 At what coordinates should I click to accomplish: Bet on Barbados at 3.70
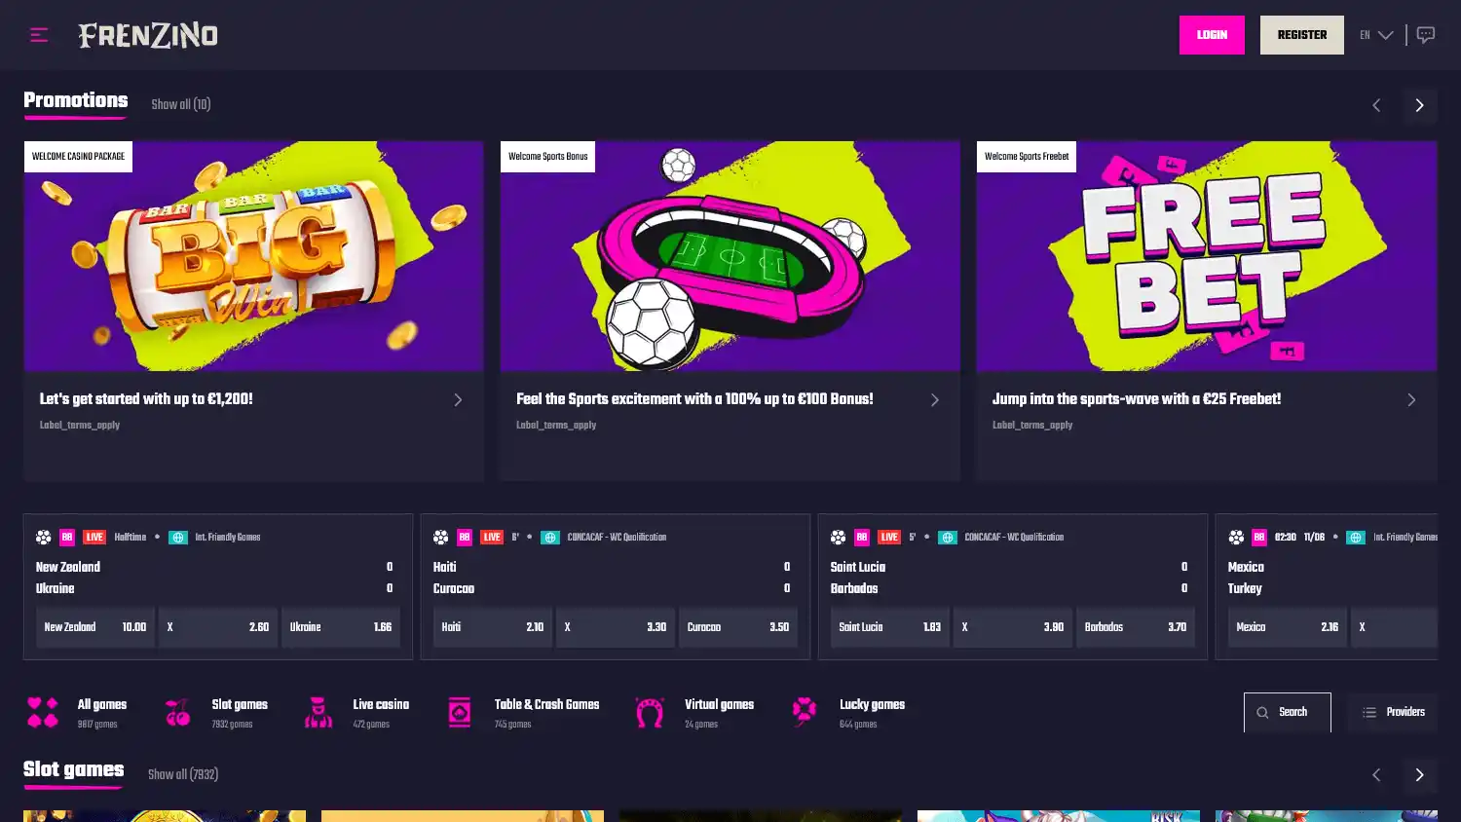1136,627
